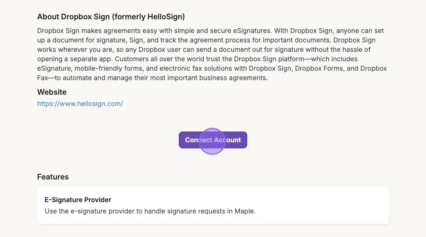Click the word Maple in feature description
This screenshot has width=426, height=237.
(244, 211)
